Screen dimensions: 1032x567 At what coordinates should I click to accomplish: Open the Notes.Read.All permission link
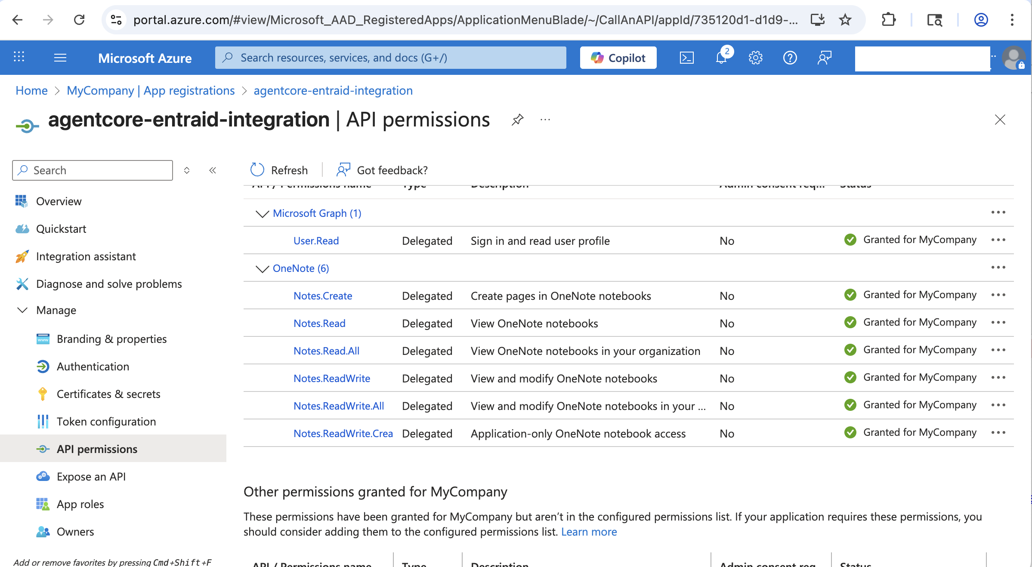pos(326,351)
